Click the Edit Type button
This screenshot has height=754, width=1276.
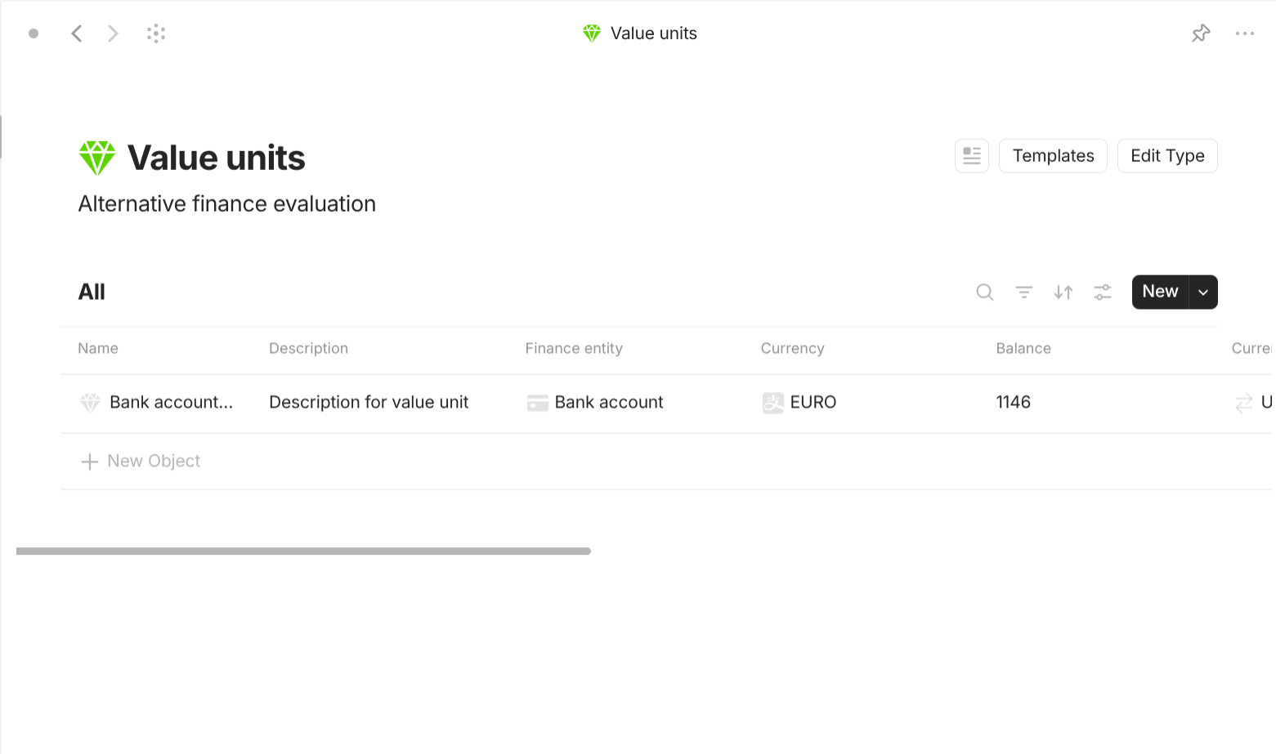point(1167,155)
